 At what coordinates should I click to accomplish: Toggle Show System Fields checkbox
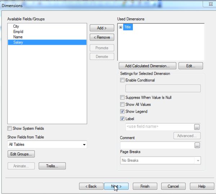coord(9,128)
